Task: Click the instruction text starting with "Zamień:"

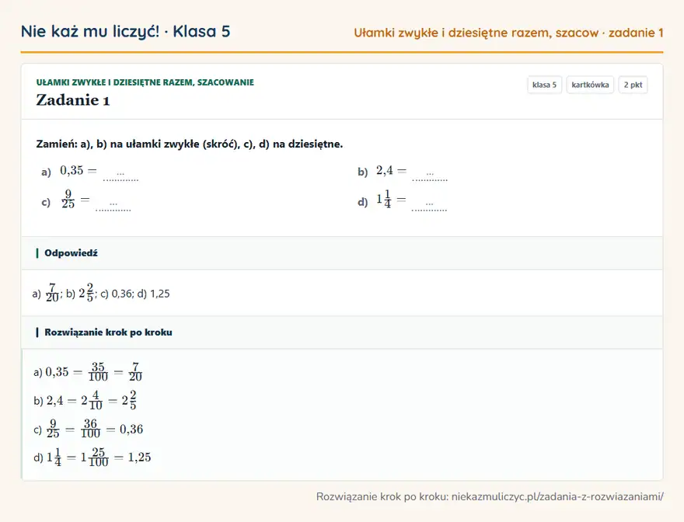Action: pyautogui.click(x=190, y=144)
